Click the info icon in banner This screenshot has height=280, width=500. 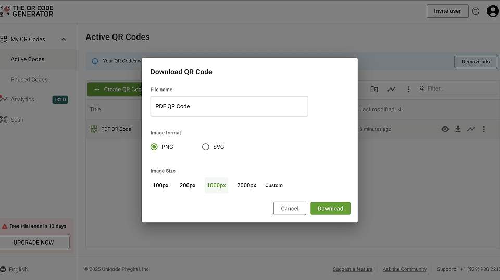tap(95, 61)
